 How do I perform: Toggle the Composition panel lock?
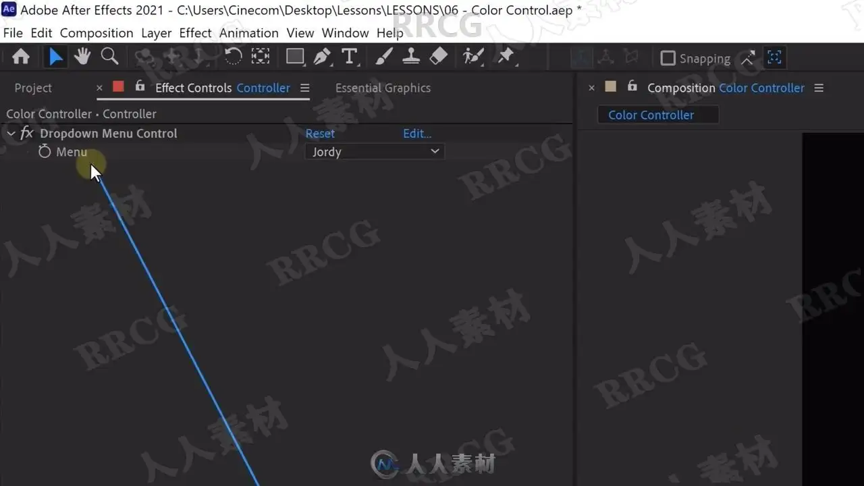coord(632,86)
